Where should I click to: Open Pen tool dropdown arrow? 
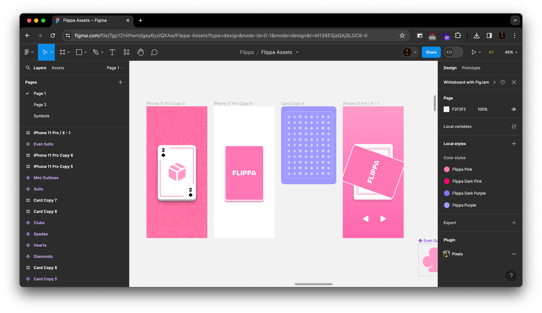(x=102, y=52)
